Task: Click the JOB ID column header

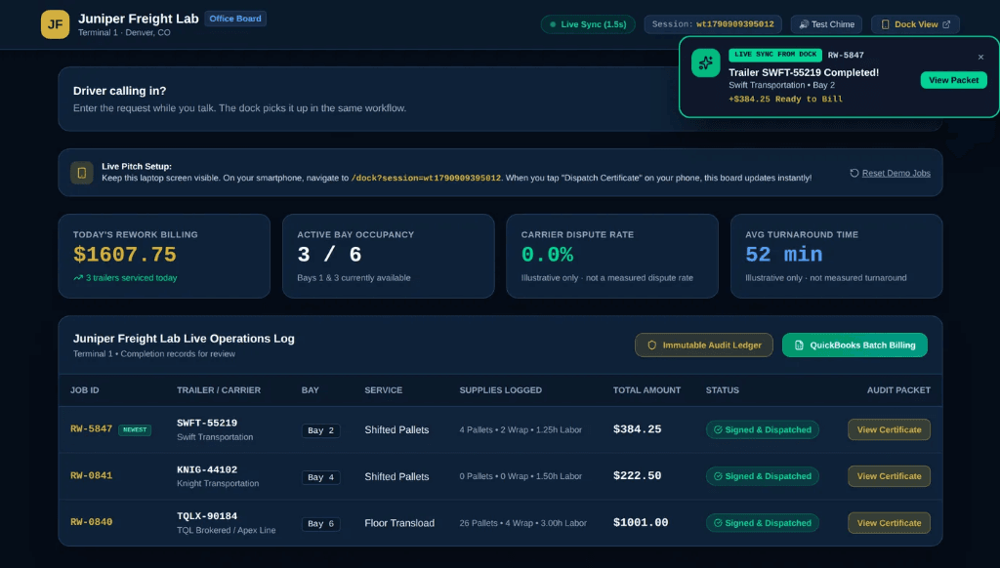Action: [84, 390]
